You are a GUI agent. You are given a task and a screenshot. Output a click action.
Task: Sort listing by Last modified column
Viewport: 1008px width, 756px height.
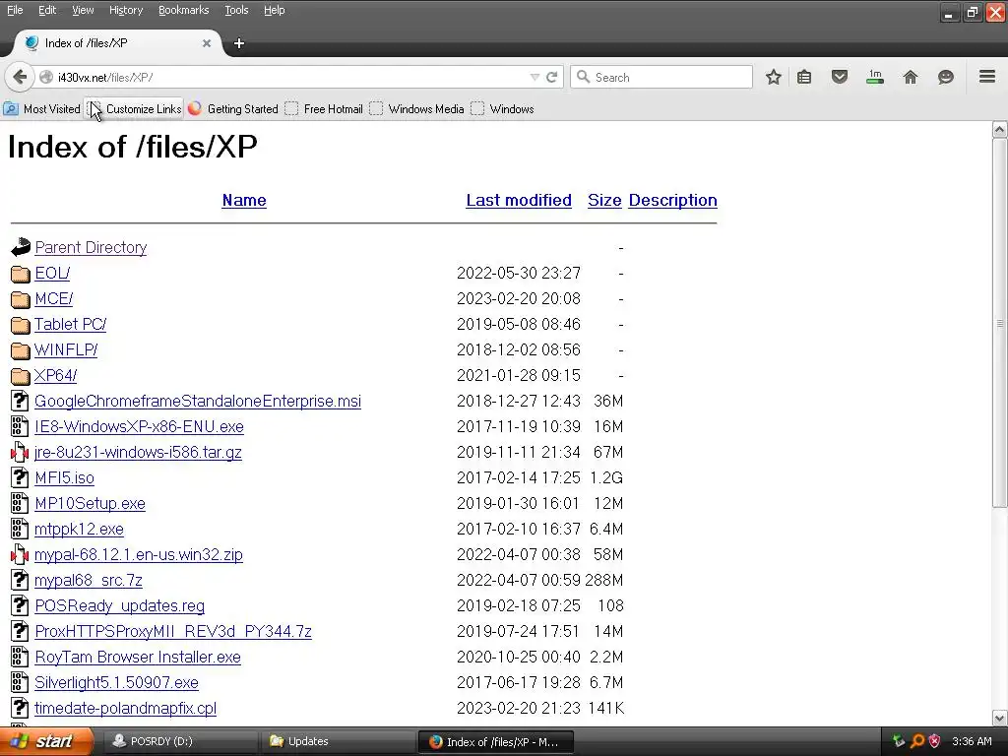tap(519, 200)
